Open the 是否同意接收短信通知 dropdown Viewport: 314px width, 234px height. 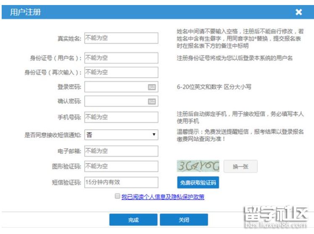pos(121,135)
